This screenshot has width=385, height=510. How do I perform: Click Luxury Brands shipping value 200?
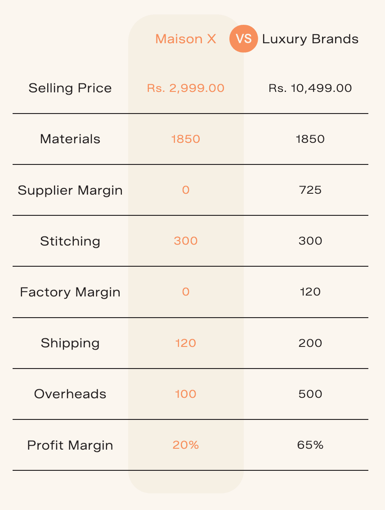click(310, 343)
